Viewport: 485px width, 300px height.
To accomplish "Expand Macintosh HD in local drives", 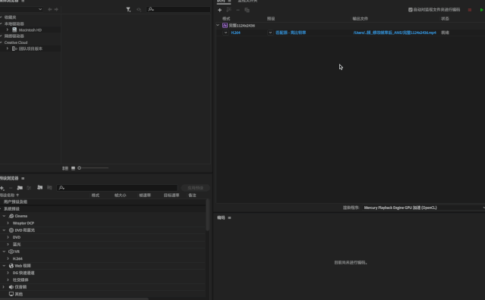I will 8,30.
